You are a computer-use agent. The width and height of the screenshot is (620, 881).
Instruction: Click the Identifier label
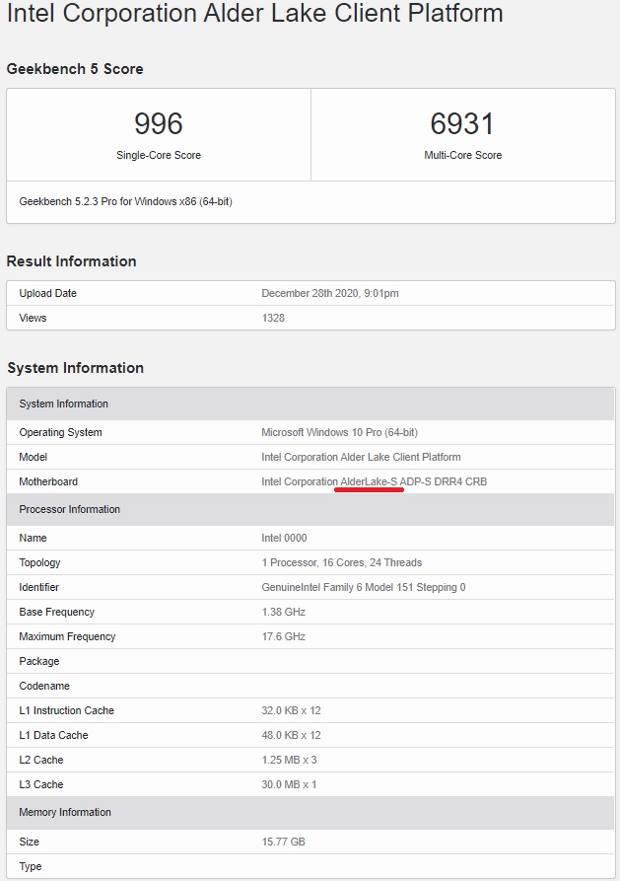tap(38, 588)
